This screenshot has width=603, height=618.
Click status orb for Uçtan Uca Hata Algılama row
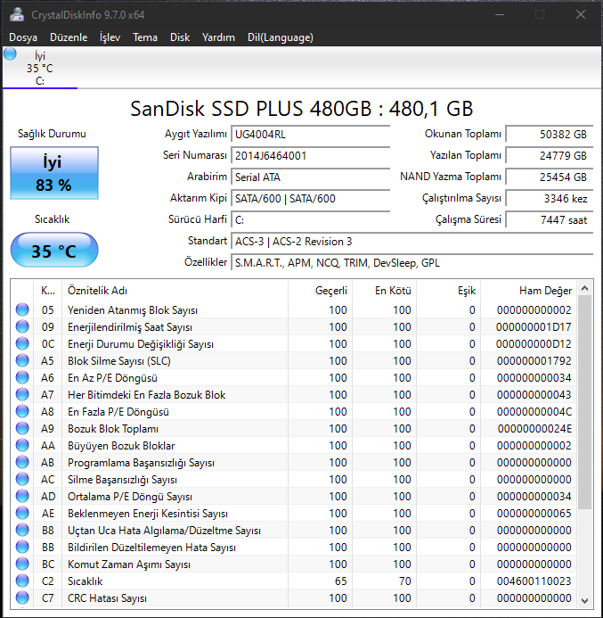coord(22,530)
